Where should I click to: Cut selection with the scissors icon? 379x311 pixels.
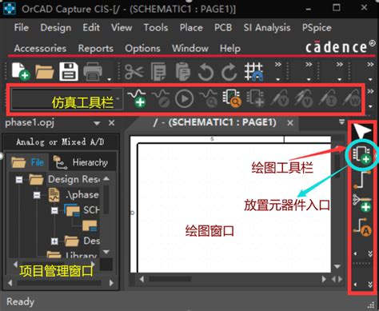pyautogui.click(x=134, y=71)
